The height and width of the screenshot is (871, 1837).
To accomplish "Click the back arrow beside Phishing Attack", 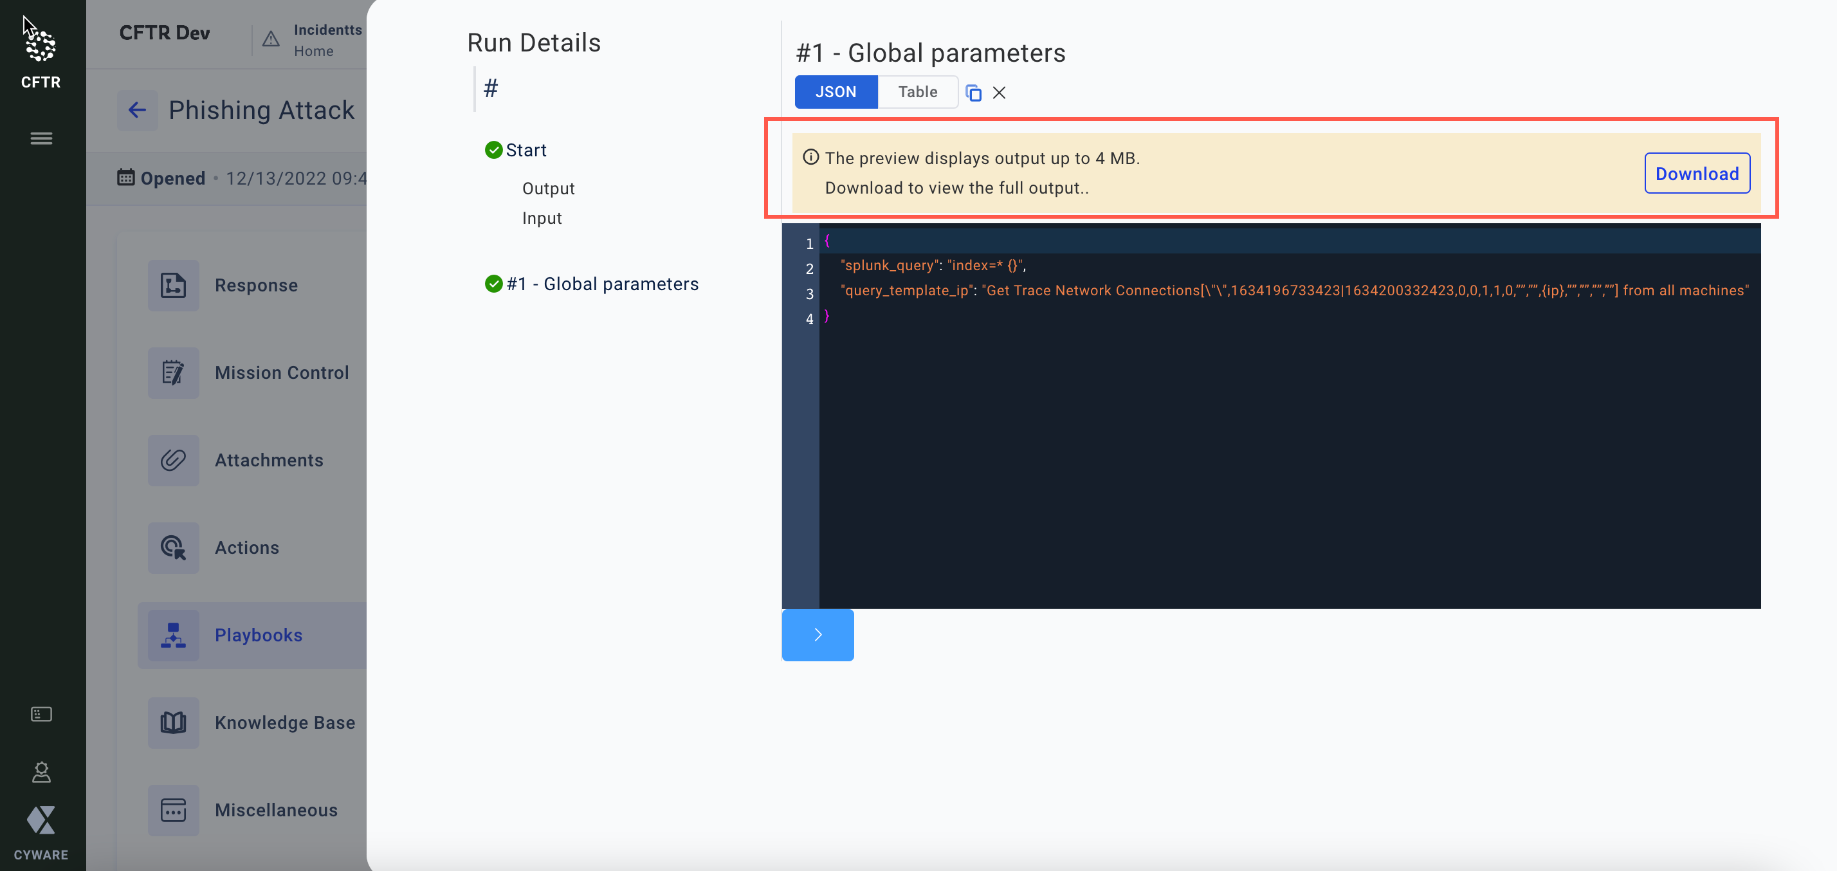I will (137, 111).
